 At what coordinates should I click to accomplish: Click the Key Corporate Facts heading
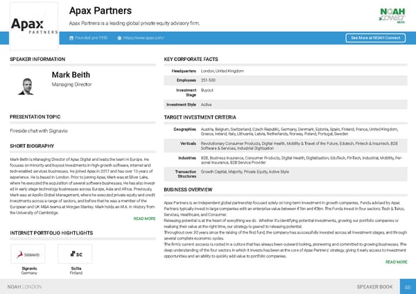(x=191, y=60)
